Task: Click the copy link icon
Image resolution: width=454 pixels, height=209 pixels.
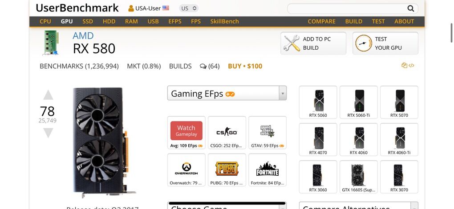Action: (404, 65)
